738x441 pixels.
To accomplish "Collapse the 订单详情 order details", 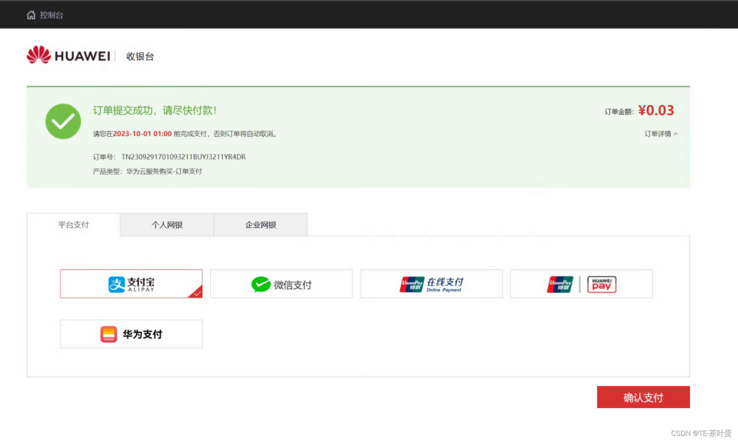I will (661, 134).
